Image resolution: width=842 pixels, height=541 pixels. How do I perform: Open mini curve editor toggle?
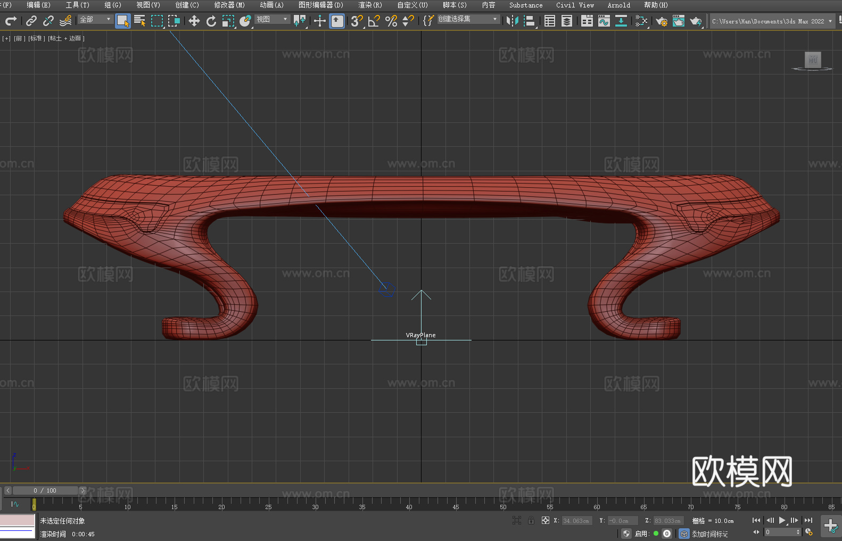[15, 504]
